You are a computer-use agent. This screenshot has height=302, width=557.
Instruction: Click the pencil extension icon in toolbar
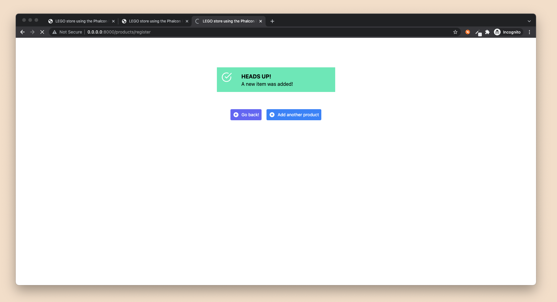pyautogui.click(x=478, y=32)
